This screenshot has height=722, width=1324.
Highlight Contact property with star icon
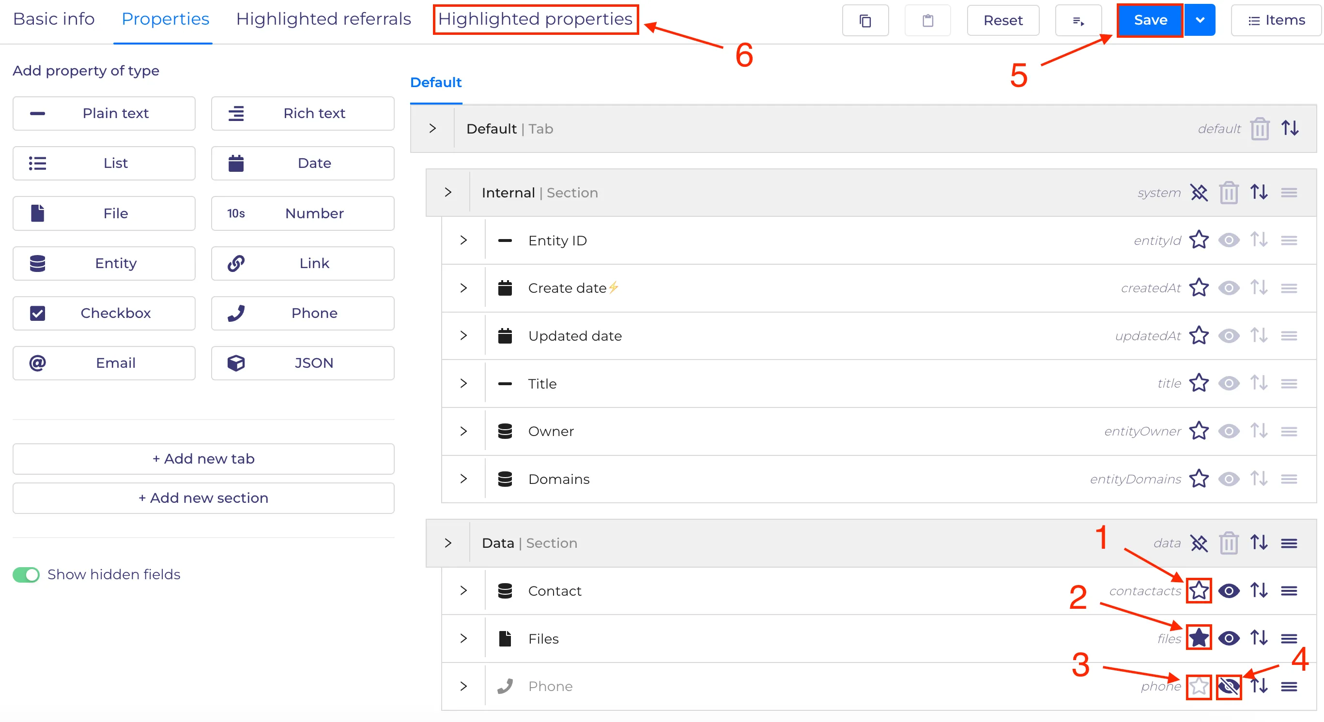point(1199,590)
